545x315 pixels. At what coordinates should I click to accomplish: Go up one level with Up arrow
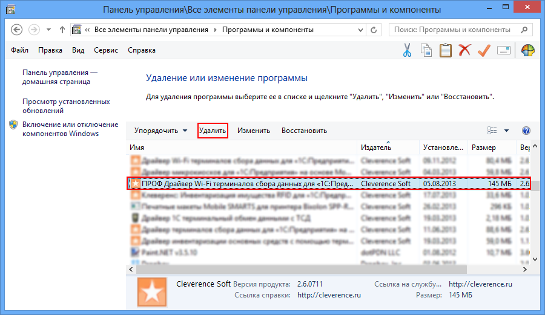click(62, 30)
